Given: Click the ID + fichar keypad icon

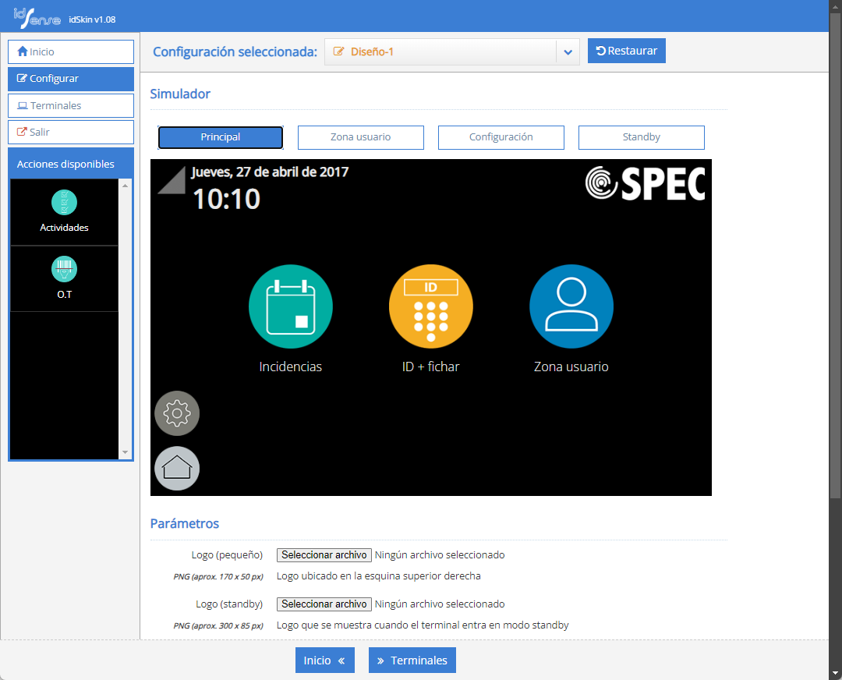Looking at the screenshot, I should (430, 306).
